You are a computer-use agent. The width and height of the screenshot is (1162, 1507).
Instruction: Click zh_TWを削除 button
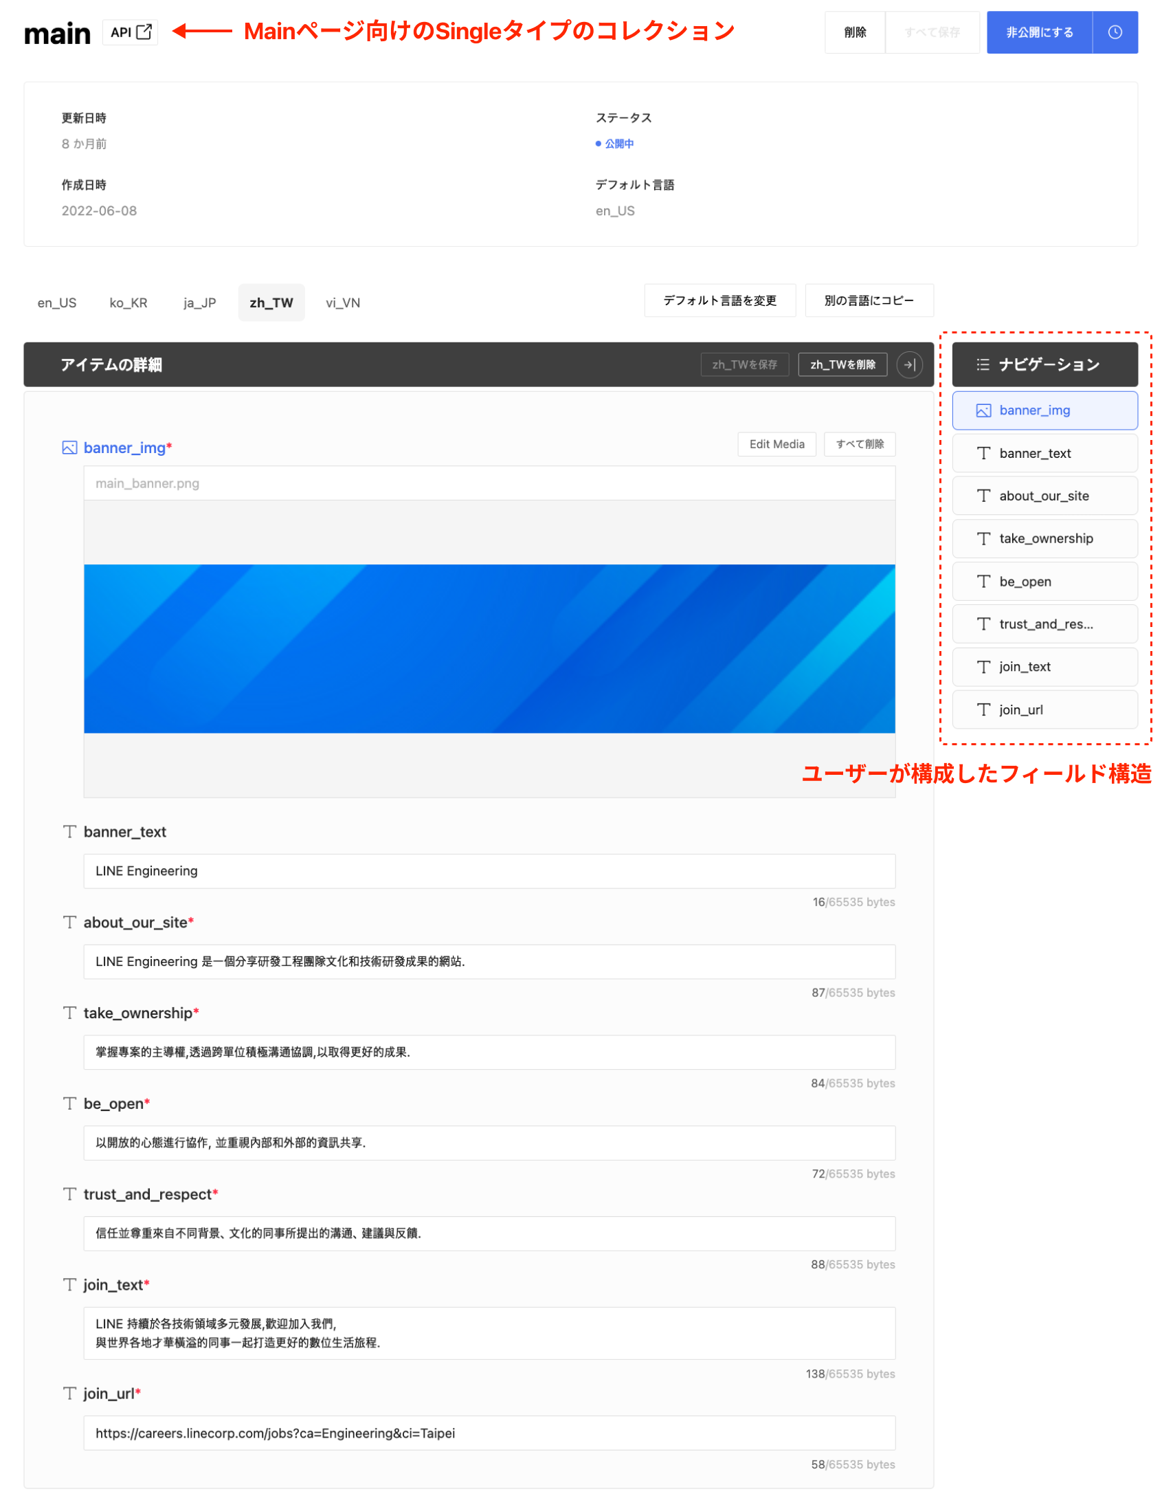pyautogui.click(x=842, y=365)
